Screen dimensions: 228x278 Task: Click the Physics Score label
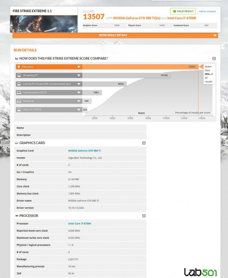(x=134, y=25)
